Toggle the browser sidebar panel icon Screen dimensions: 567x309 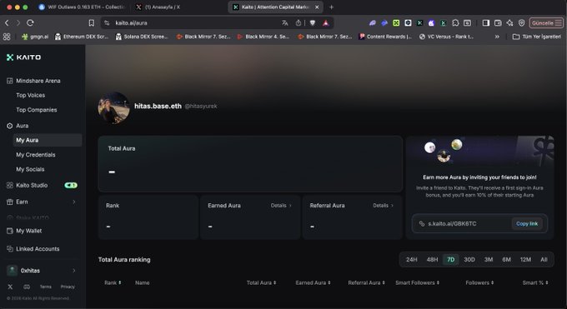pyautogui.click(x=486, y=22)
